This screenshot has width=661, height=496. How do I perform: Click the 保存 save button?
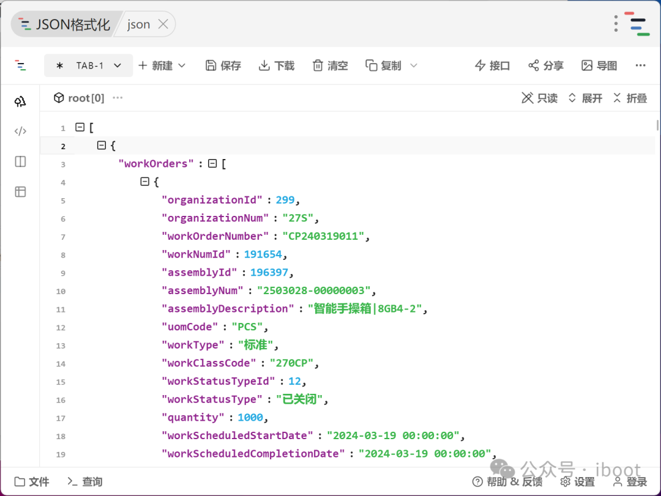pyautogui.click(x=223, y=65)
